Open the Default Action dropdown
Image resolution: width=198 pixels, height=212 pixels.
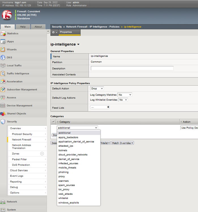(x=97, y=88)
